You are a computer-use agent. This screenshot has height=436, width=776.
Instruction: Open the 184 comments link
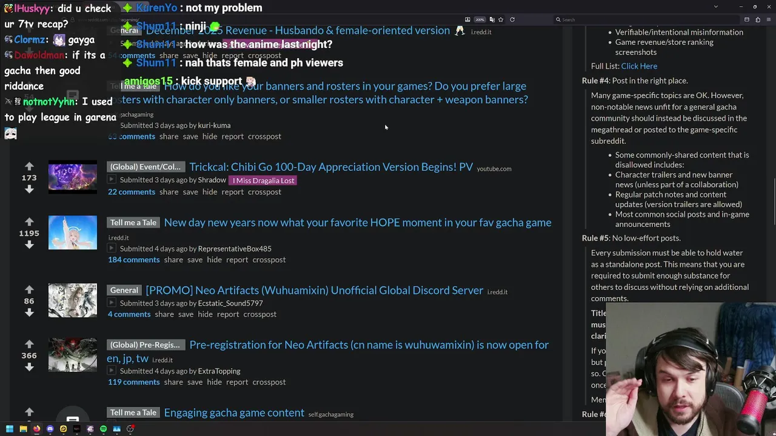click(134, 260)
